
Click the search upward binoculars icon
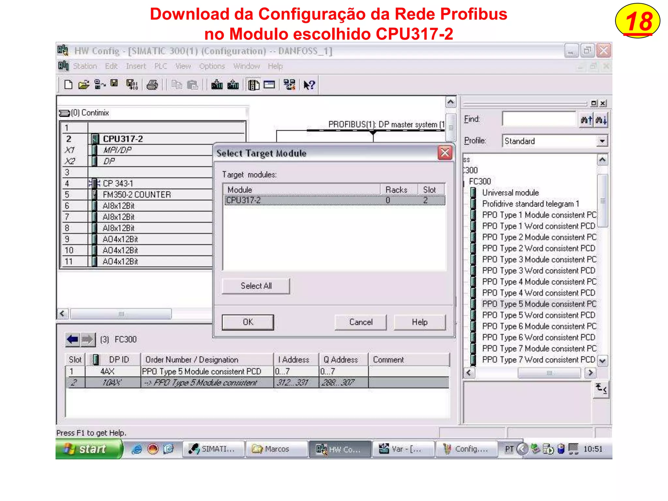click(586, 120)
